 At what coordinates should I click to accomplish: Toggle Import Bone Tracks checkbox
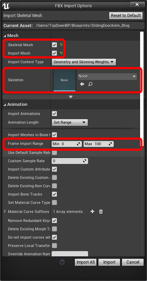click(54, 194)
